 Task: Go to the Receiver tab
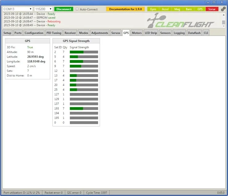[70, 33]
